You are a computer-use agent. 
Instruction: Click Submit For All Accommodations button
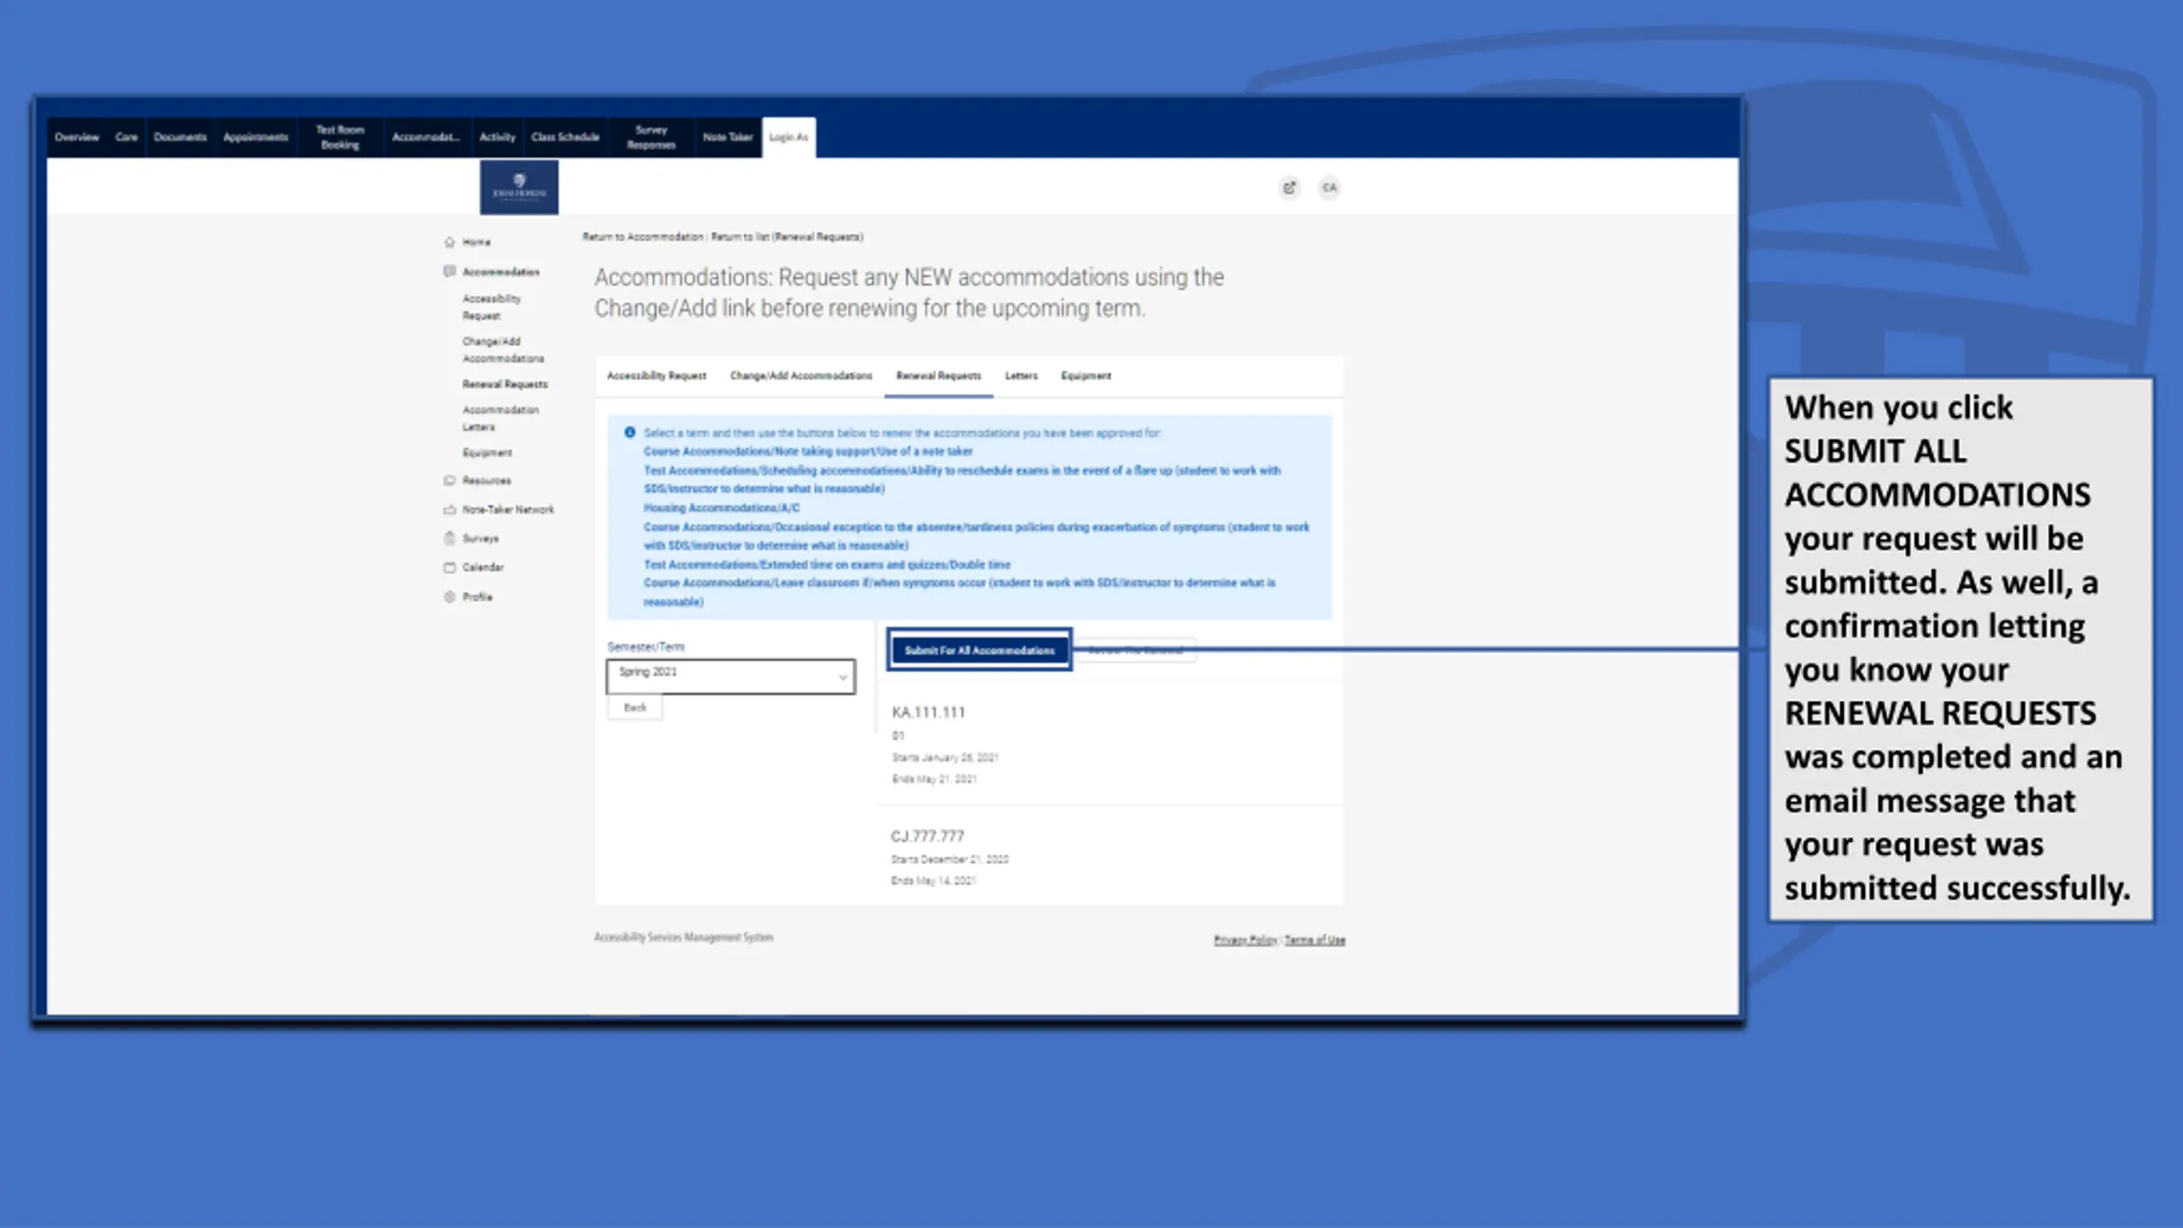coord(979,650)
